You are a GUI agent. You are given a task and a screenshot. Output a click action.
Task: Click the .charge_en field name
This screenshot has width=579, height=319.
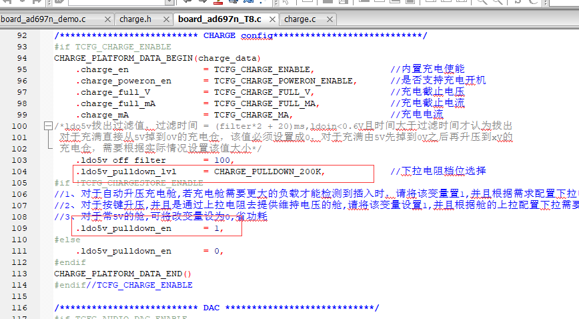tap(102, 69)
